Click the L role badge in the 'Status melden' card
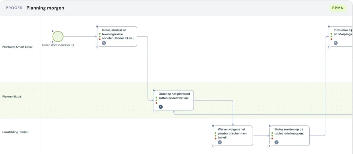 click(x=276, y=142)
